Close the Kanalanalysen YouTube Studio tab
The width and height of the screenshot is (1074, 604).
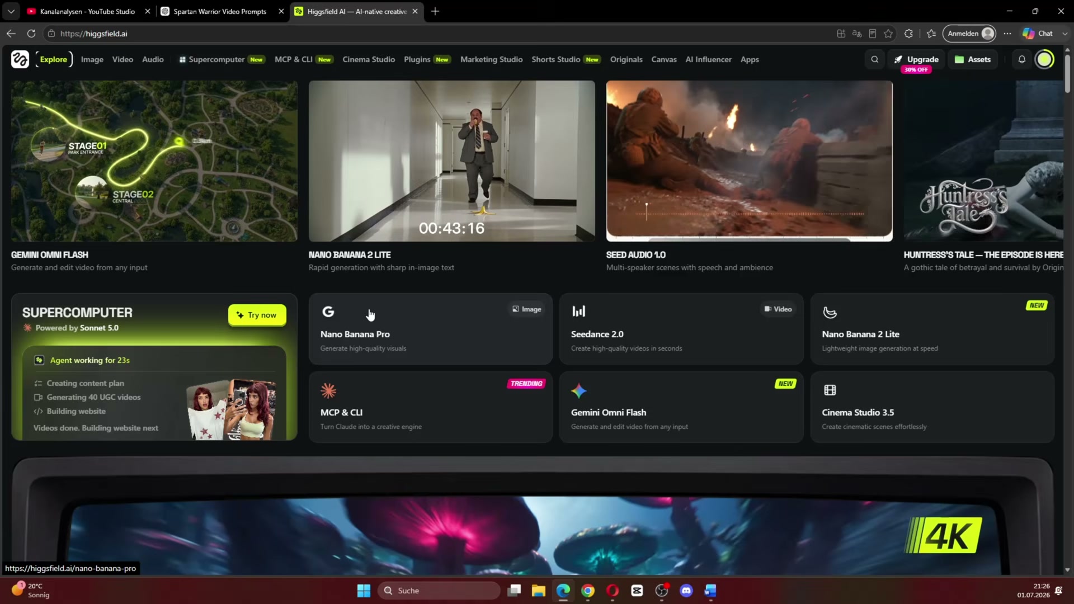pos(148,11)
